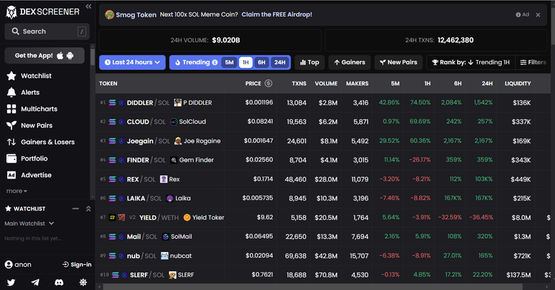Image resolution: width=555 pixels, height=290 pixels.
Task: Switch trending period to 1H
Action: tap(246, 62)
